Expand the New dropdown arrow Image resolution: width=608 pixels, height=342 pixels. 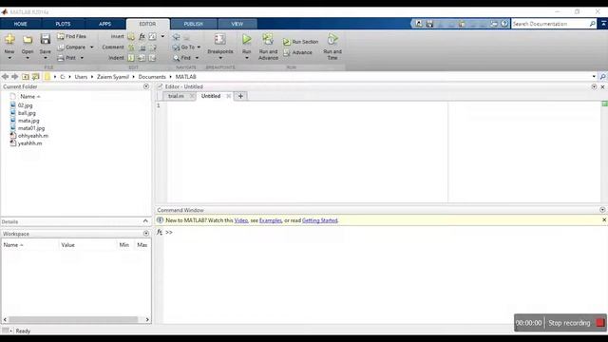point(9,58)
